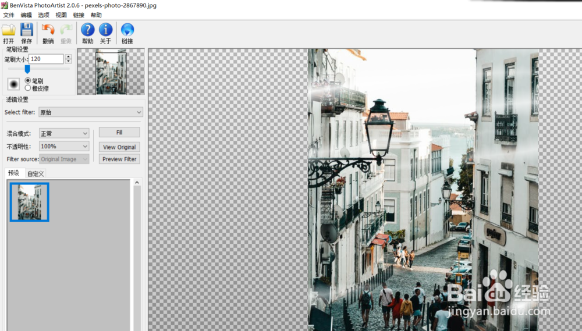Open the blend mode (混合模式) dropdown
The image size is (582, 331).
click(x=64, y=133)
